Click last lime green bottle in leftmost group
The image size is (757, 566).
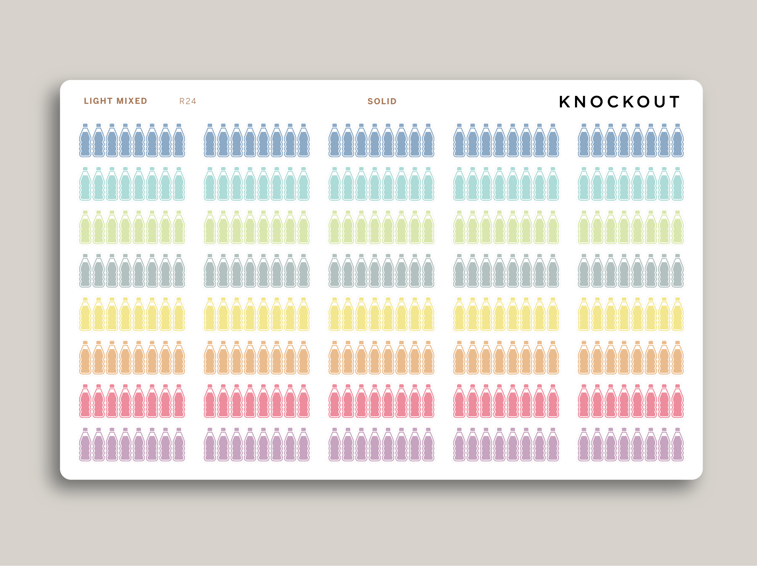coord(179,228)
